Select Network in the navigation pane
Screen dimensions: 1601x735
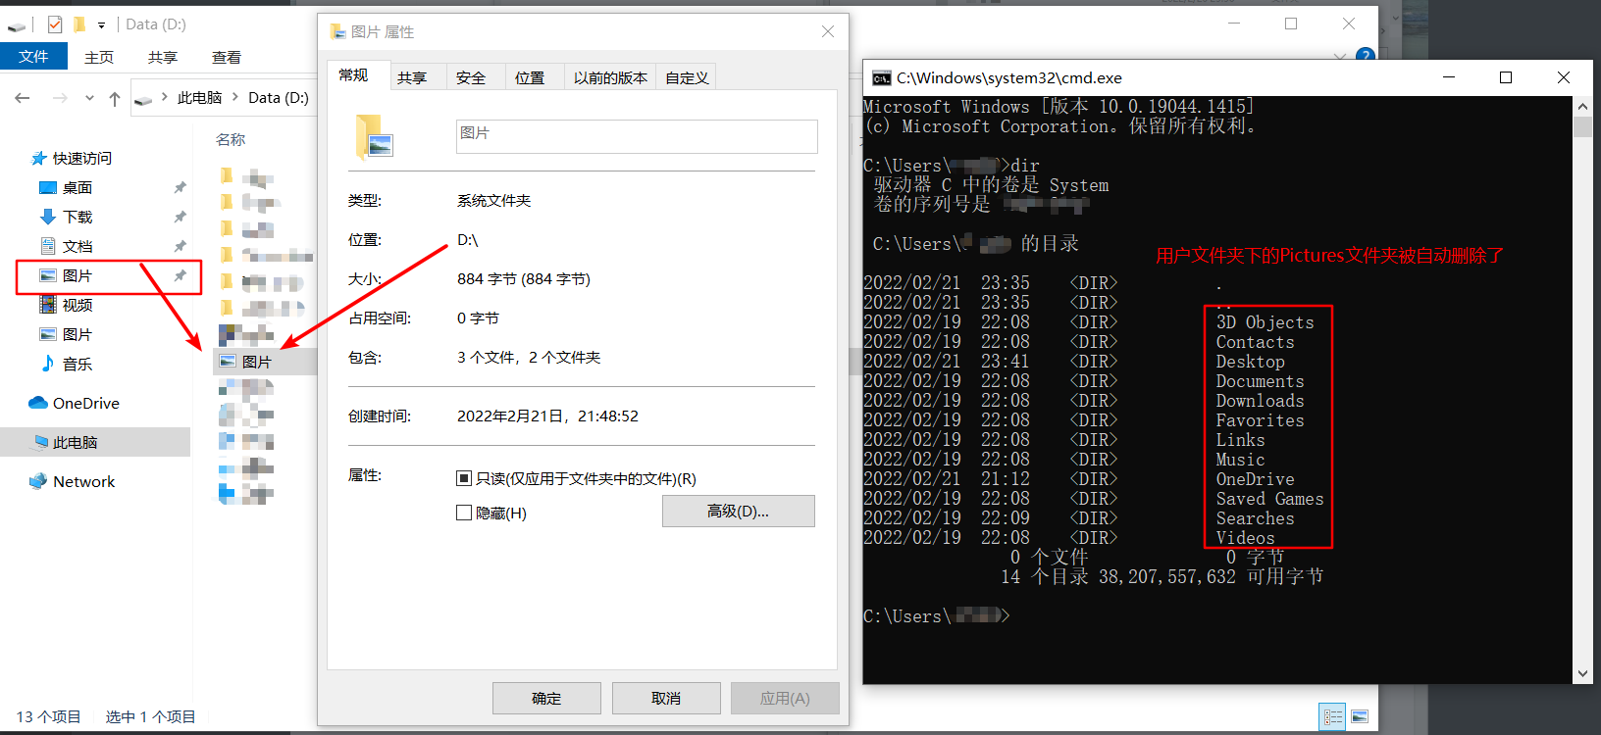pos(84,481)
